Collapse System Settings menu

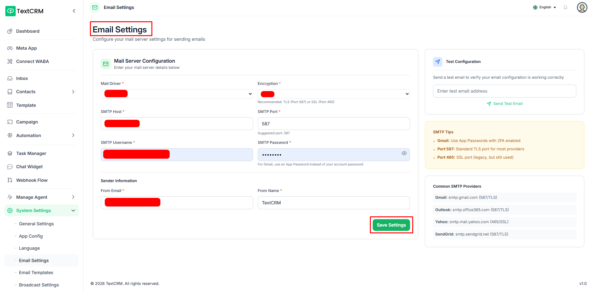(x=73, y=211)
